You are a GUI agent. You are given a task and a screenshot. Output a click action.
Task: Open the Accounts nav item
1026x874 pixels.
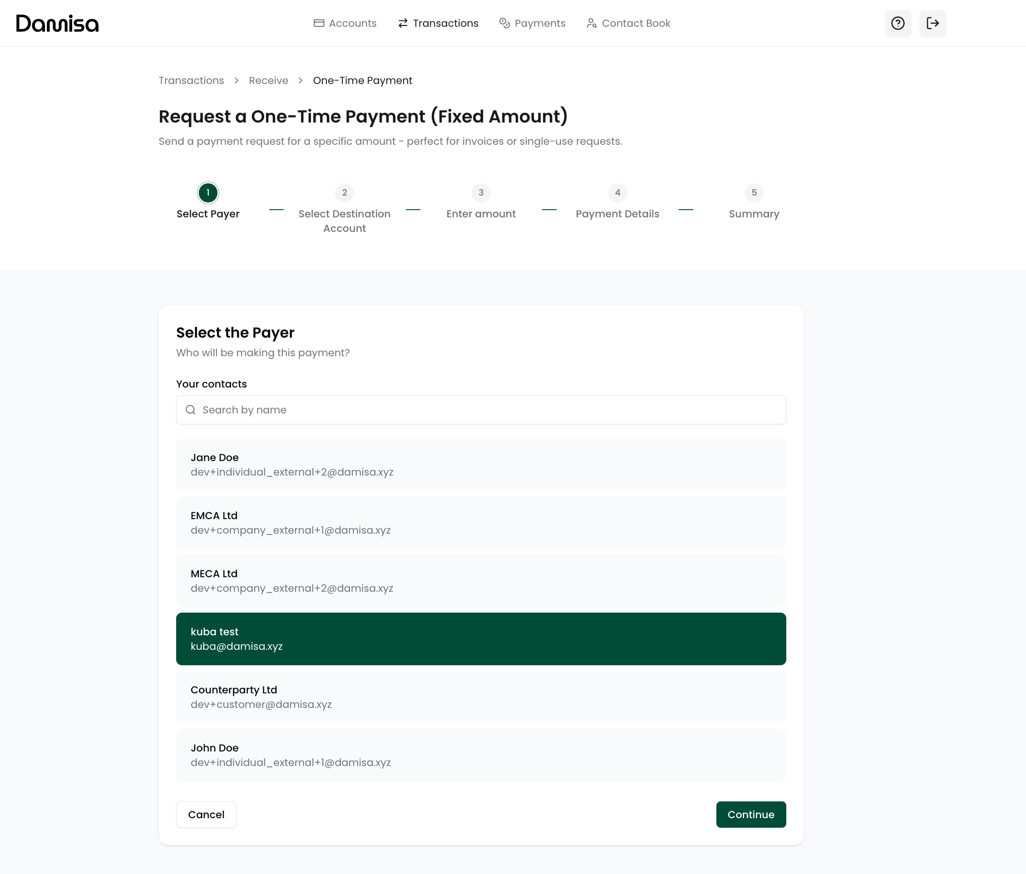tap(345, 23)
